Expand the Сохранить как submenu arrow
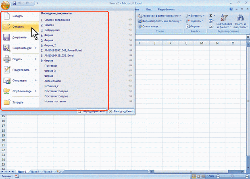Image resolution: width=250 pixels, height=179 pixels. point(36,48)
